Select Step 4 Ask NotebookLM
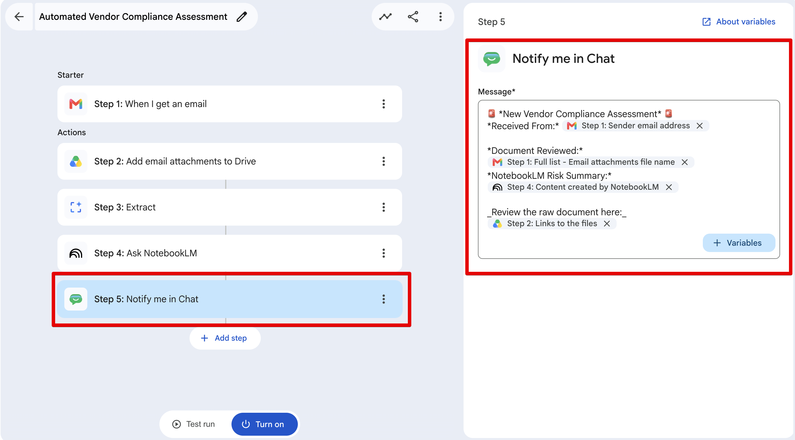 tap(229, 253)
